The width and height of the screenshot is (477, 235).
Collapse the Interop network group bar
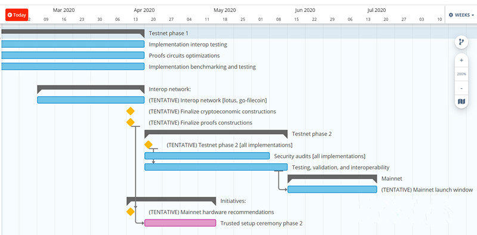pos(91,89)
